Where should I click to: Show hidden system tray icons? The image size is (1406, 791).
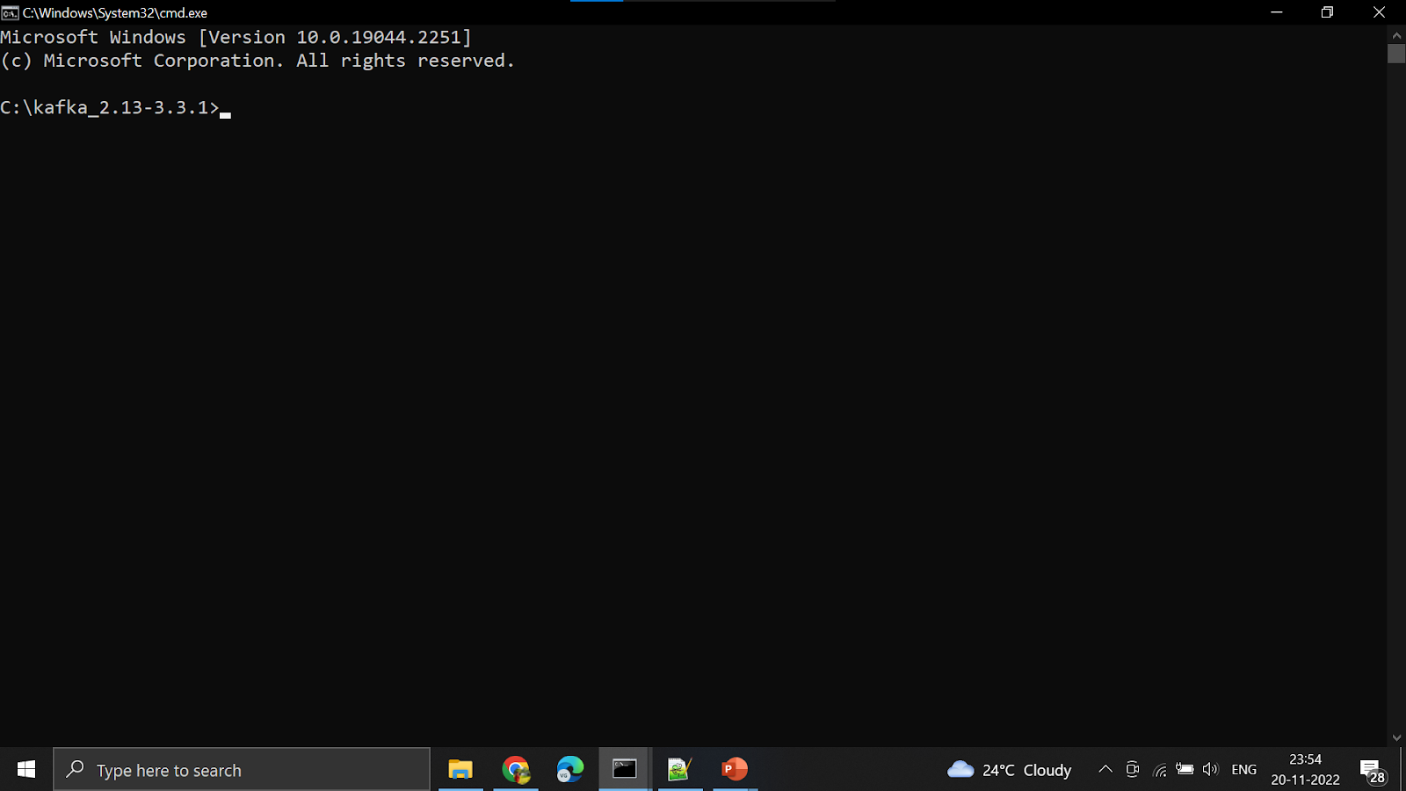point(1105,770)
